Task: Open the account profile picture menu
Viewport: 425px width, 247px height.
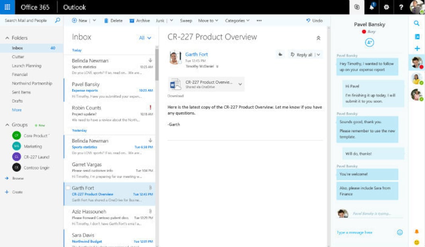Action: pos(417,7)
